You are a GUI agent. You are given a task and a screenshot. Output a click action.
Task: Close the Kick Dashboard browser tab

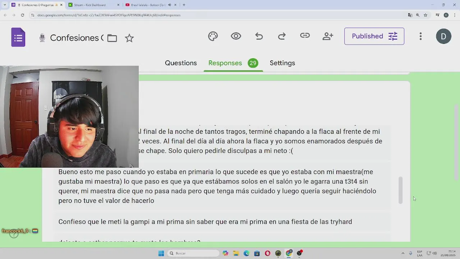[119, 5]
